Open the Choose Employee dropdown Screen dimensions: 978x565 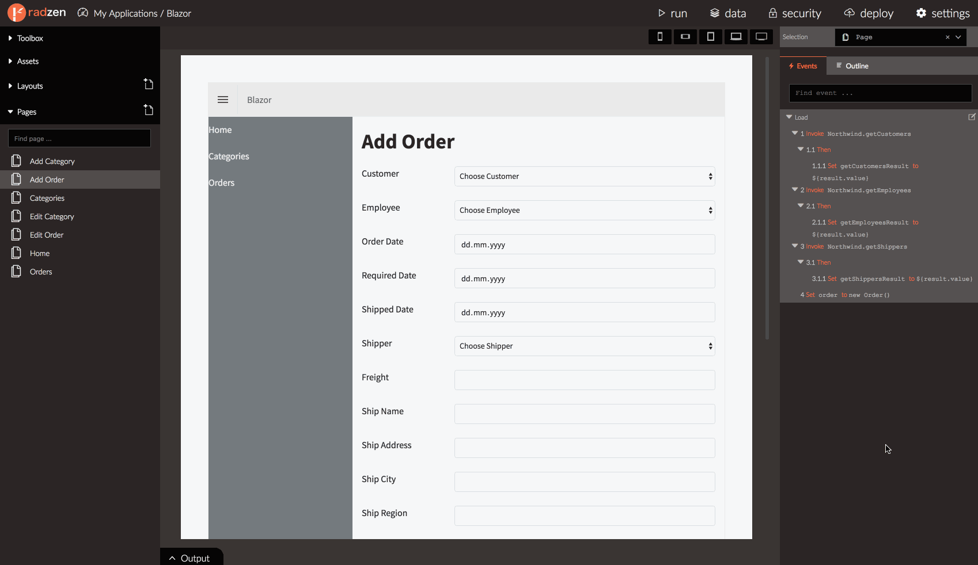click(x=585, y=210)
